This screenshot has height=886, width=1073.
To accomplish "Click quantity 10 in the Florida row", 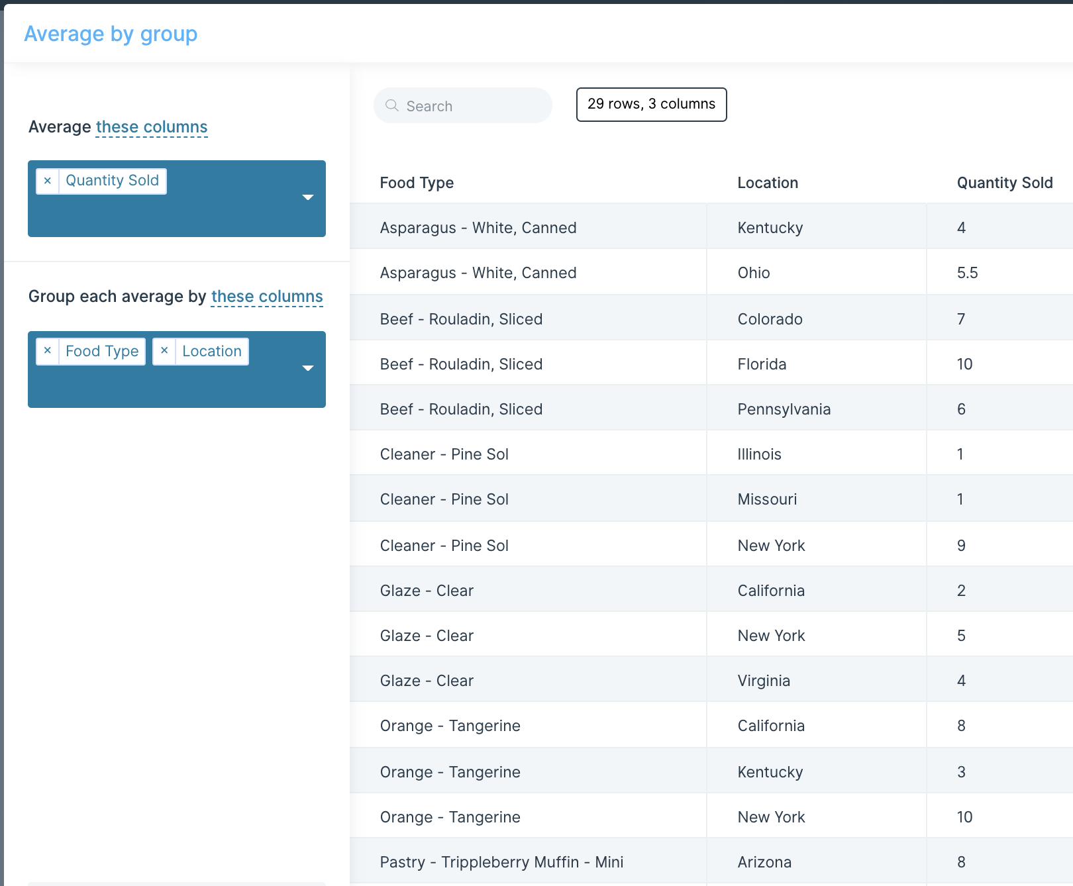I will point(965,364).
